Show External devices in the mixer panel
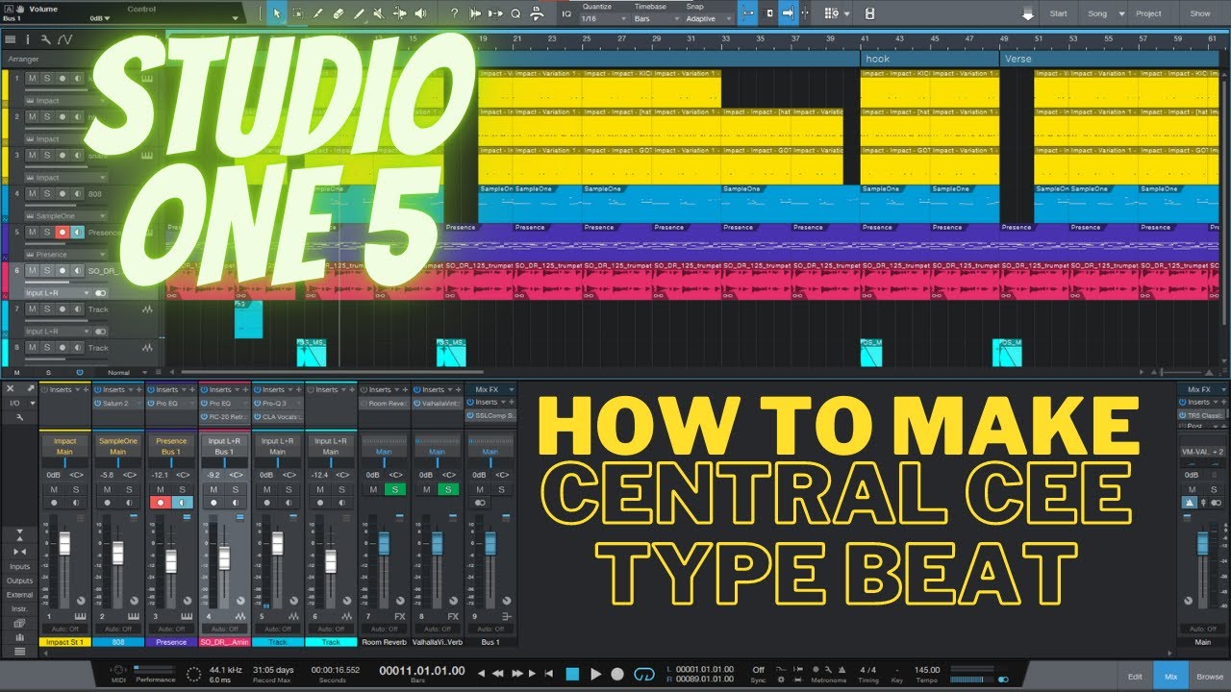The height and width of the screenshot is (692, 1231). 19,595
